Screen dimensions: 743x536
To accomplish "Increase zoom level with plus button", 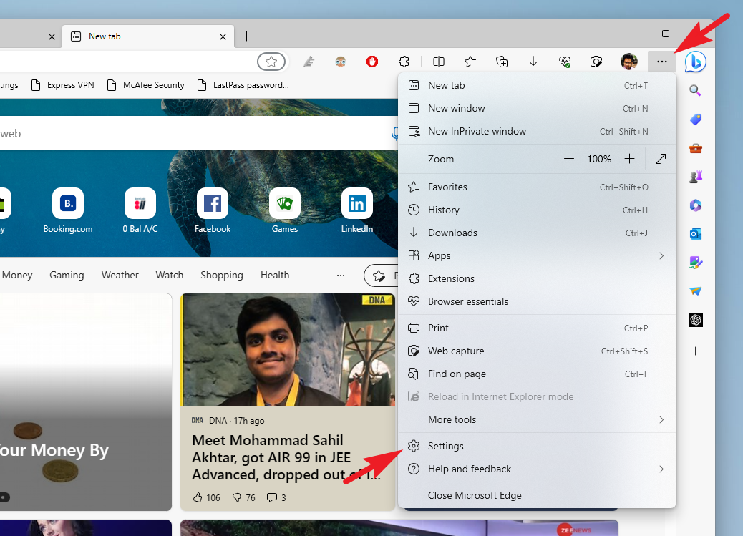I will coord(629,159).
